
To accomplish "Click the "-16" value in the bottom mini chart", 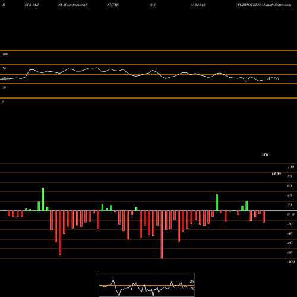I will [191, 289].
